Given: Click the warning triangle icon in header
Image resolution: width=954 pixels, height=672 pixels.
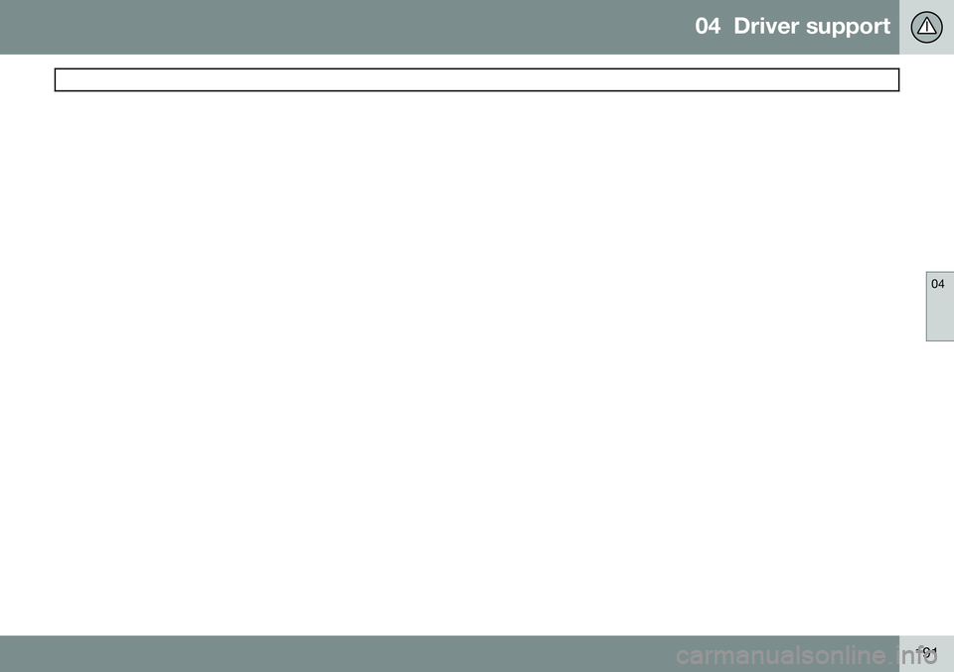Looking at the screenshot, I should pos(926,27).
